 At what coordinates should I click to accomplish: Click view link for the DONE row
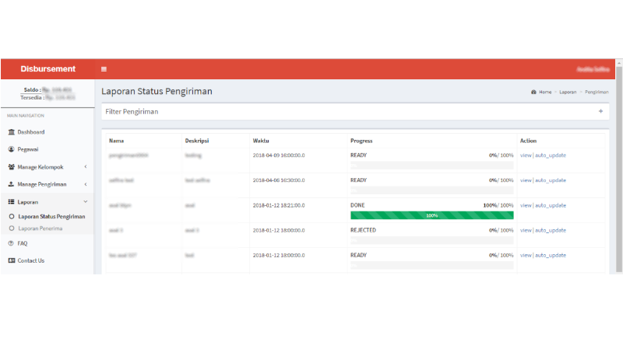[526, 205]
